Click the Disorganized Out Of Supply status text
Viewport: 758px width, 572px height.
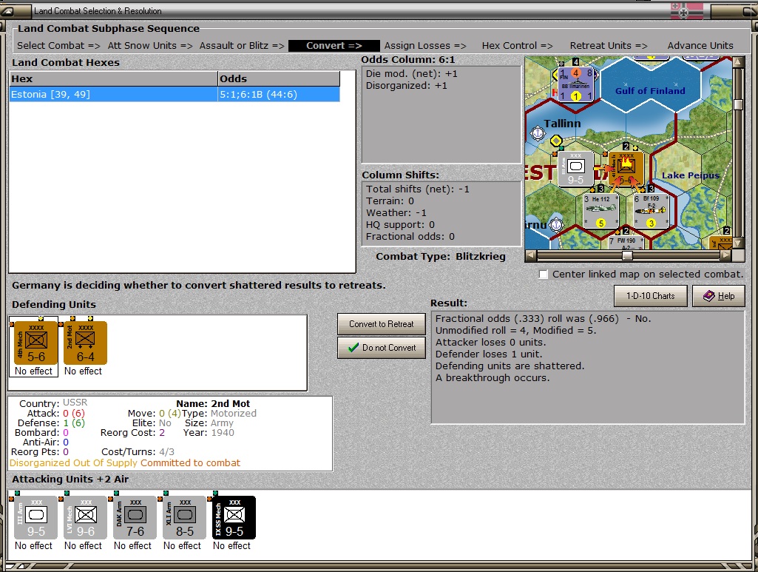click(x=73, y=462)
